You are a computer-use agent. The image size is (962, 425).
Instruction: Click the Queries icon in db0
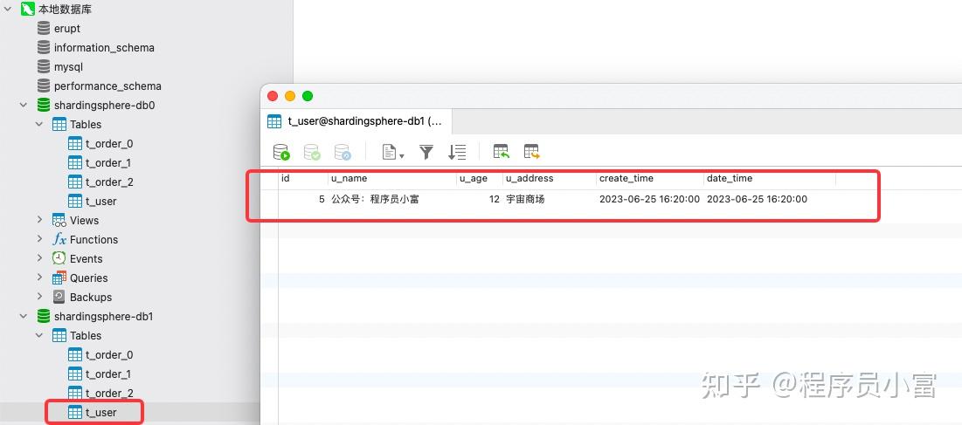coord(59,278)
